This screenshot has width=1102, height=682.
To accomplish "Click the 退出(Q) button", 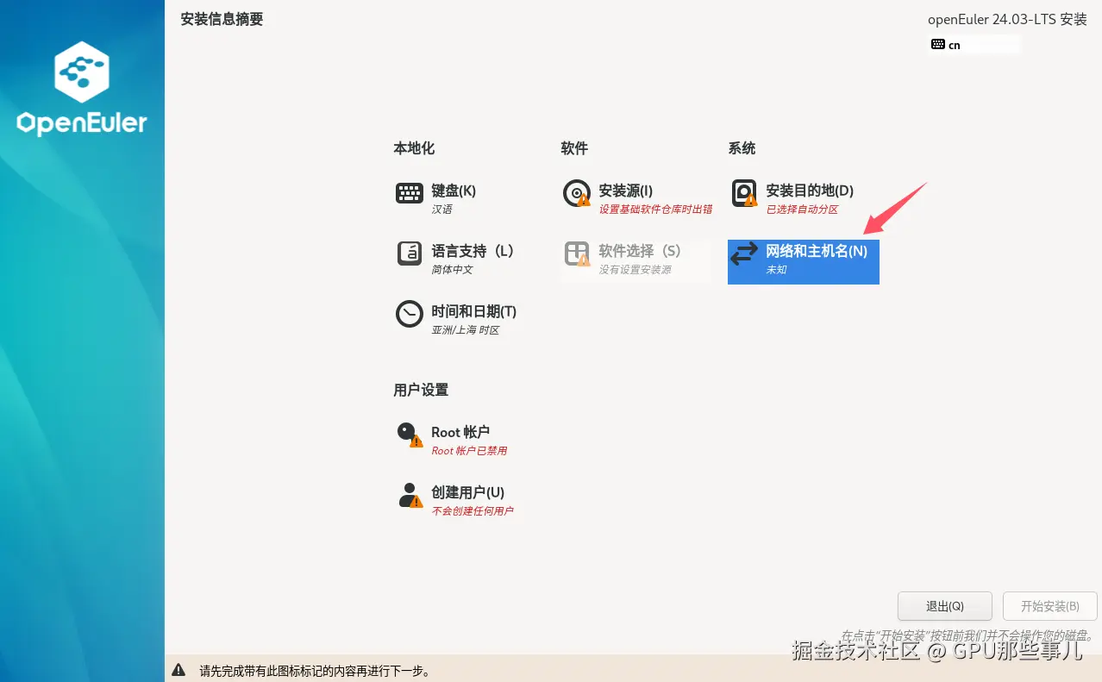I will [x=944, y=605].
